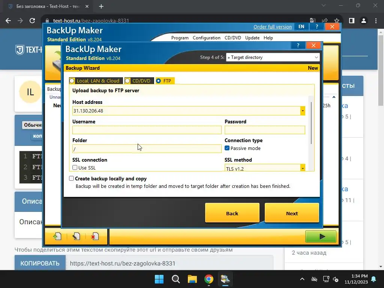This screenshot has height=288, width=384.
Task: Bookmark this page with star icon
Action: 337,21
